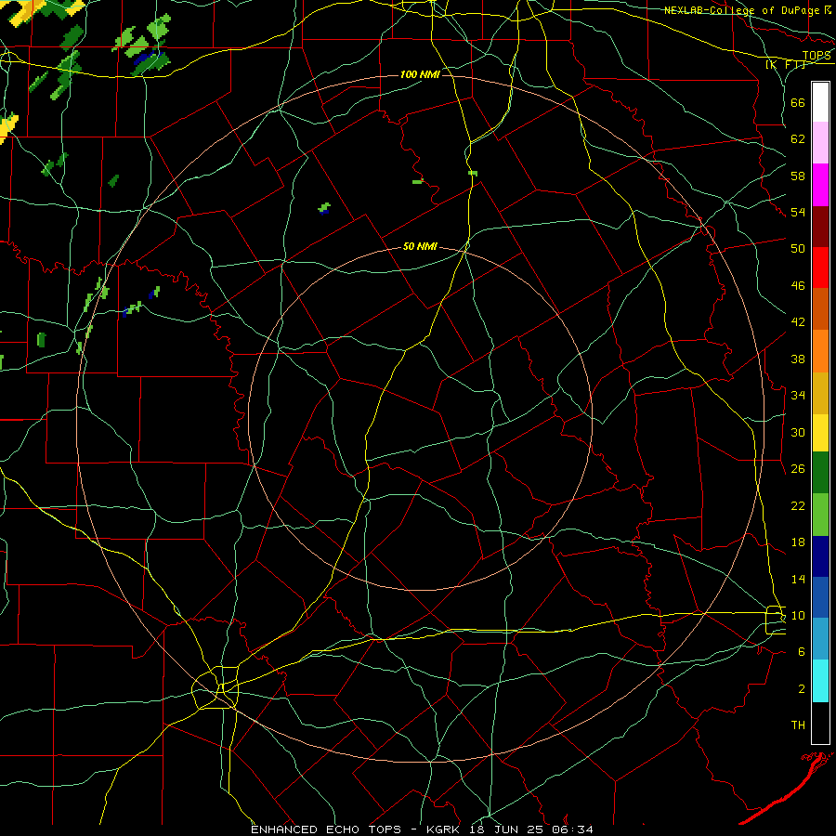Click the '38' legend value label

coord(798,359)
